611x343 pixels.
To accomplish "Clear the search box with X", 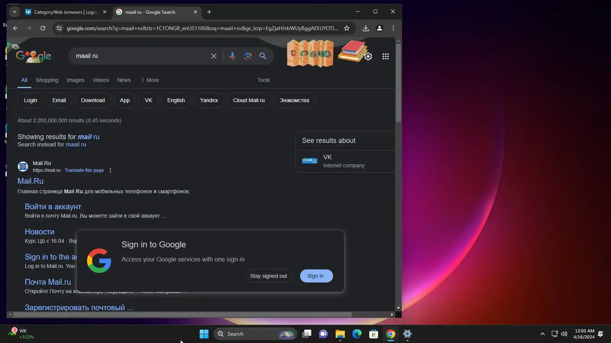I will tap(214, 56).
